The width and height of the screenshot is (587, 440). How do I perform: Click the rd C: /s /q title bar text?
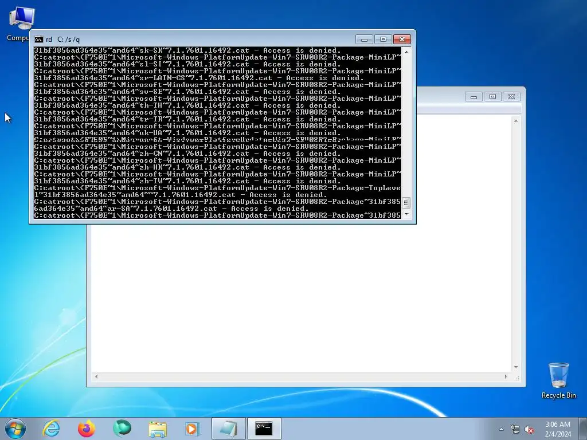(62, 40)
